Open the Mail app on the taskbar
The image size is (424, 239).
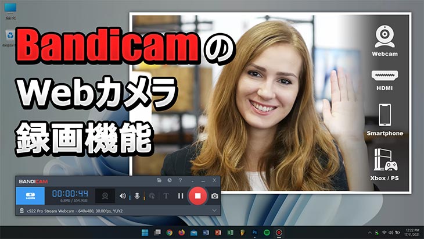tap(194, 233)
